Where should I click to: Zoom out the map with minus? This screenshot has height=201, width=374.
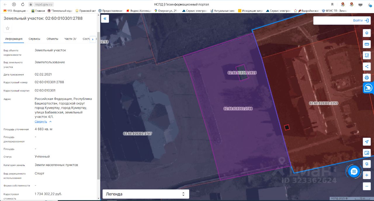[x=367, y=186]
